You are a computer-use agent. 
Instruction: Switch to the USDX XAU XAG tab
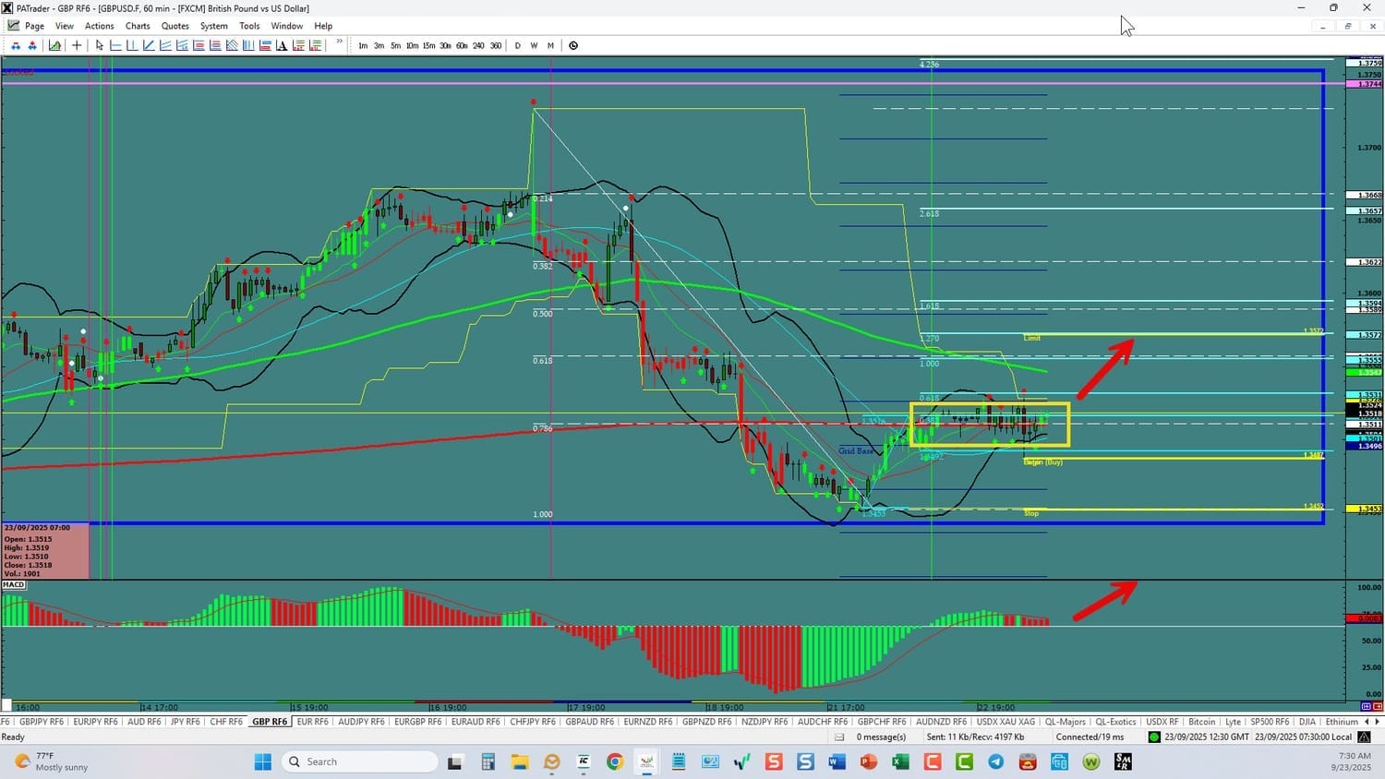(1006, 722)
